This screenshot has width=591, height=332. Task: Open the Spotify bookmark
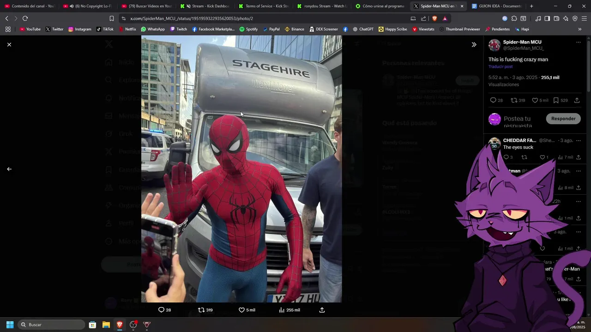click(248, 29)
